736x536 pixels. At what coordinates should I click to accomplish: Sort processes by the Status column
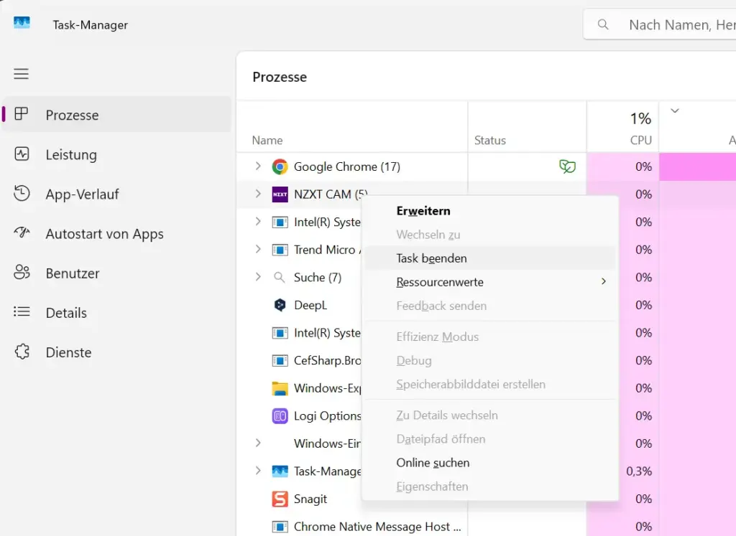527,127
